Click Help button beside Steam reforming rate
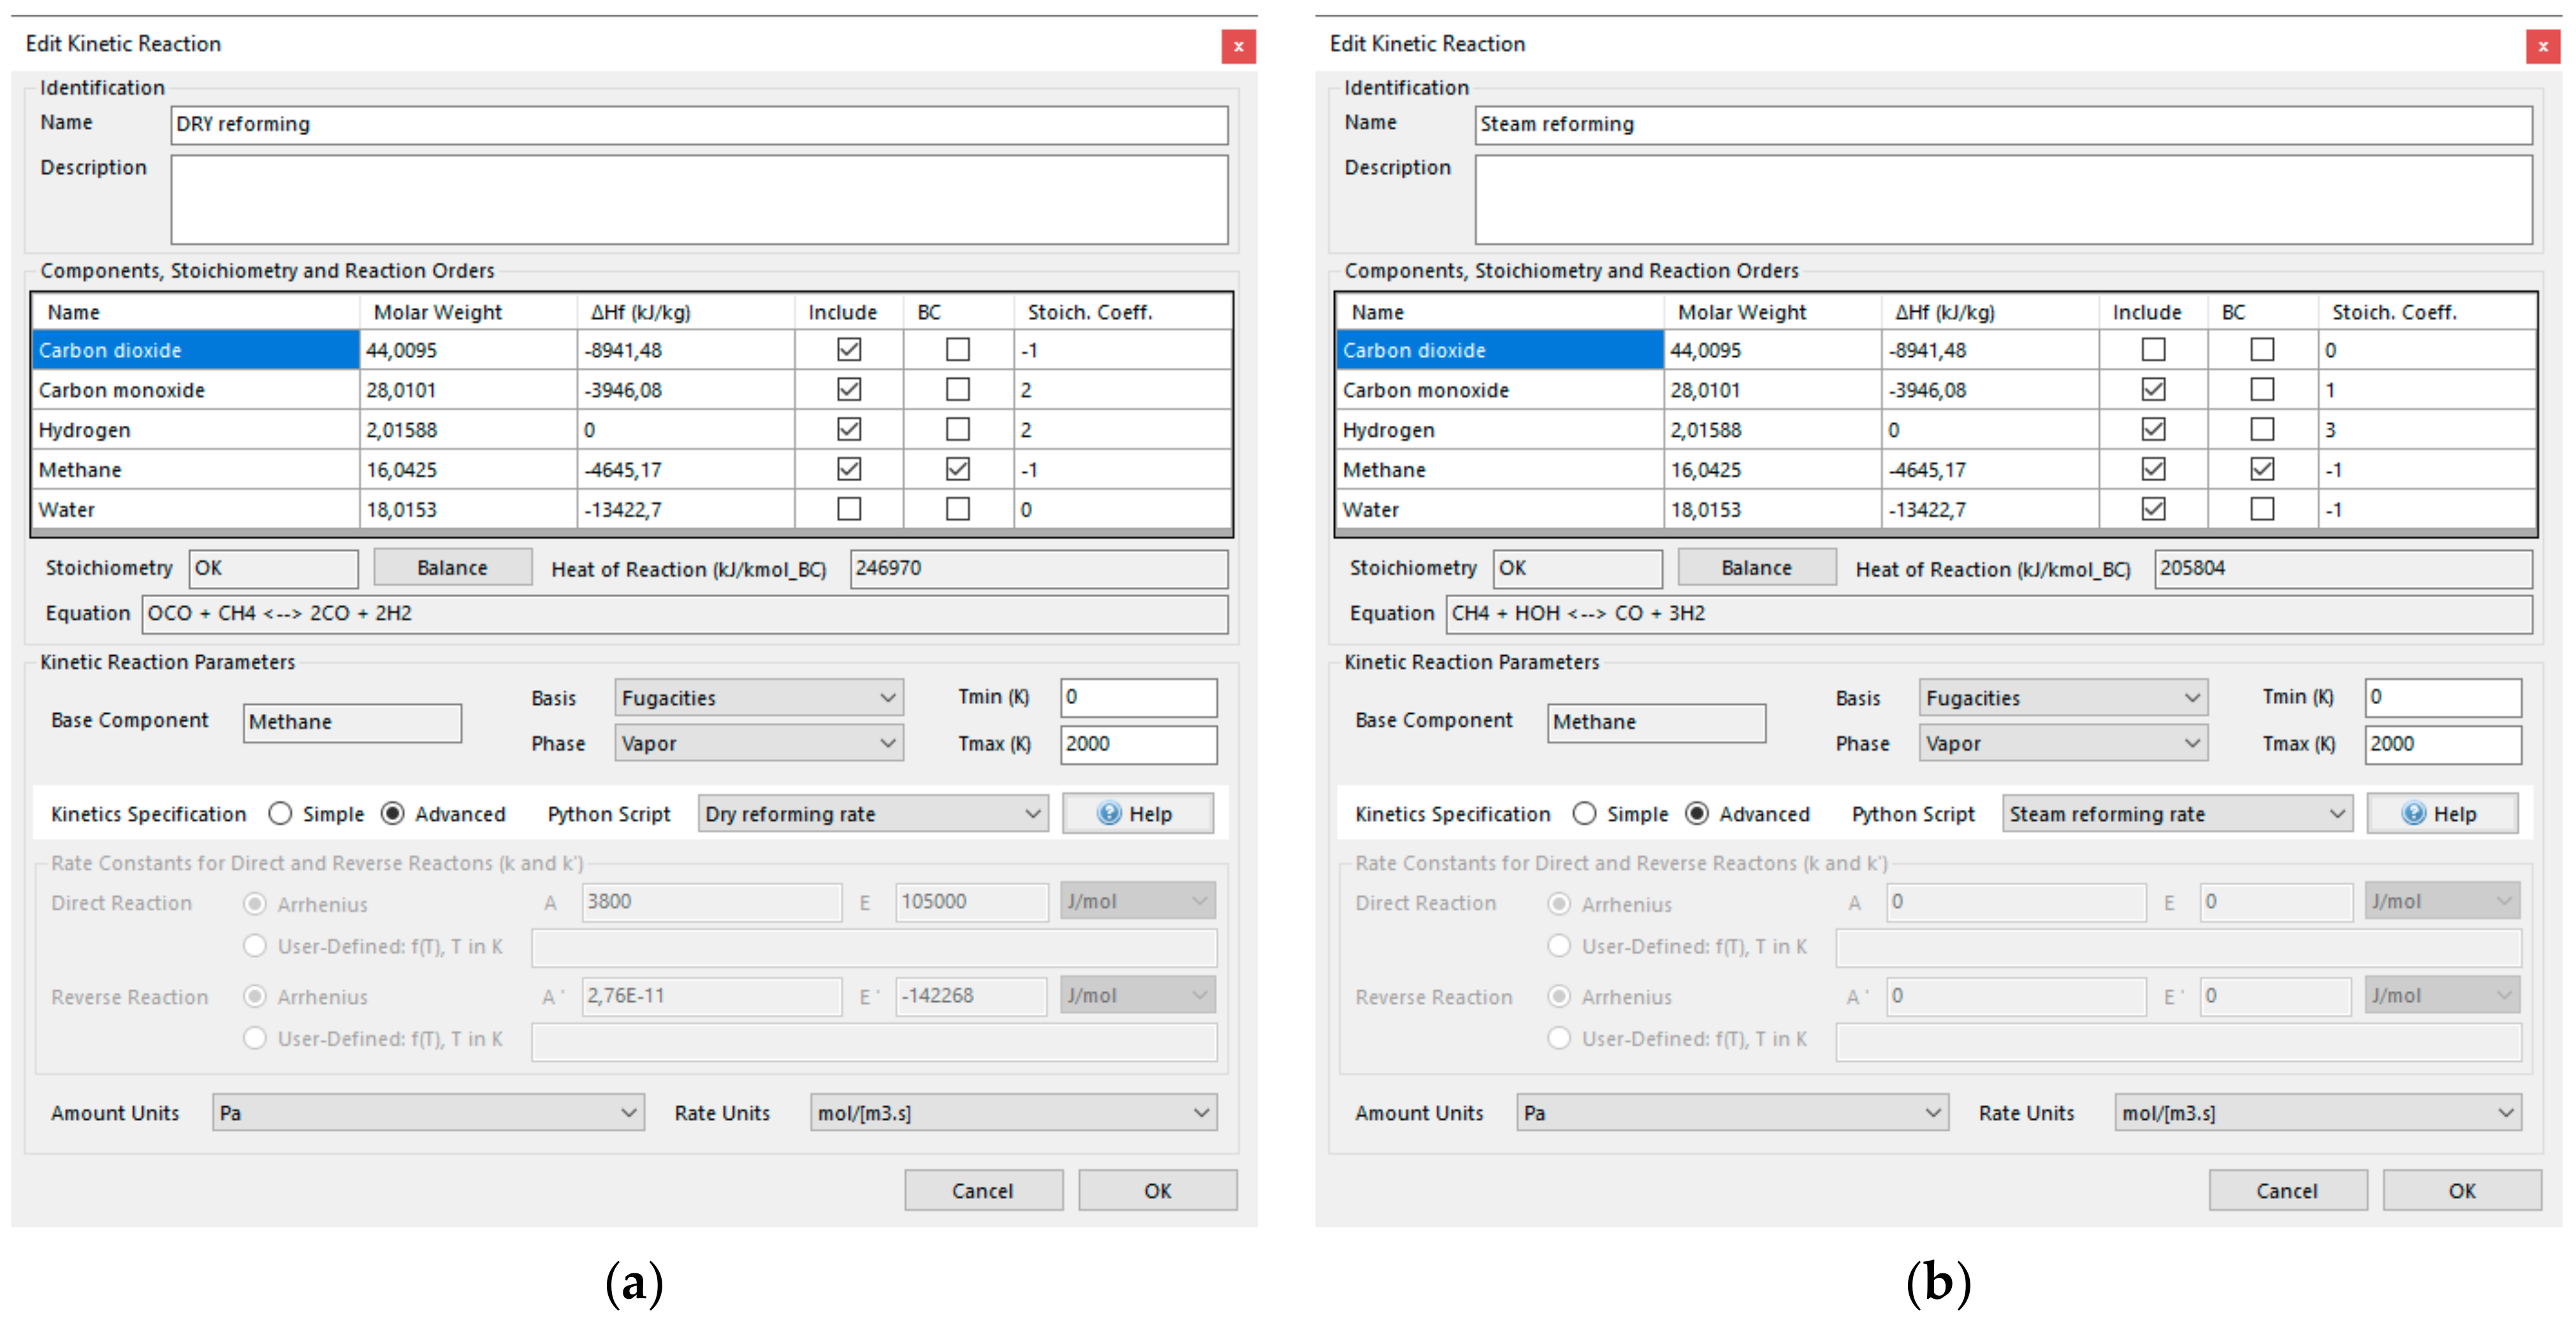 point(2441,814)
